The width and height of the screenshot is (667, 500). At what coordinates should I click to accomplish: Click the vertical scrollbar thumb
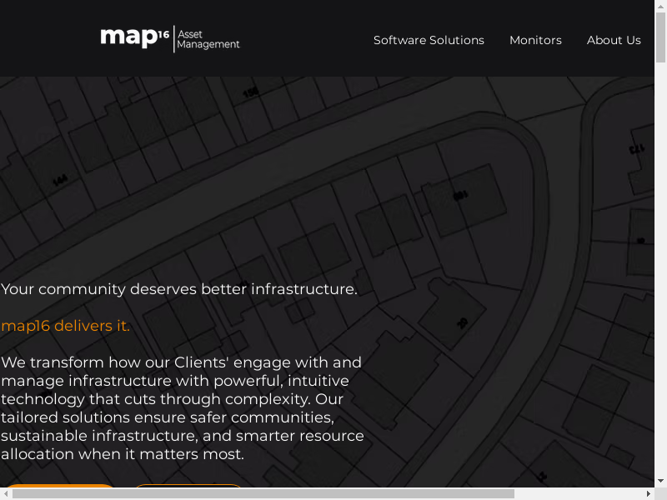(x=660, y=37)
